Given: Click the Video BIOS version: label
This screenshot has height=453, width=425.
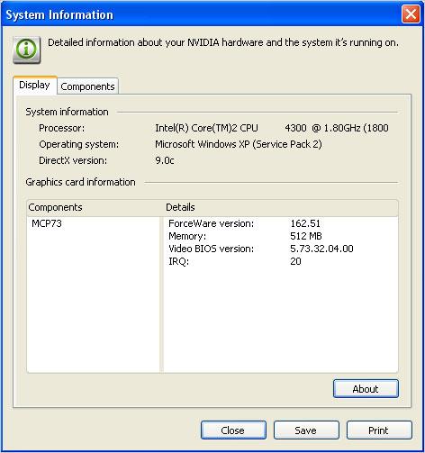Looking at the screenshot, I should coord(212,249).
